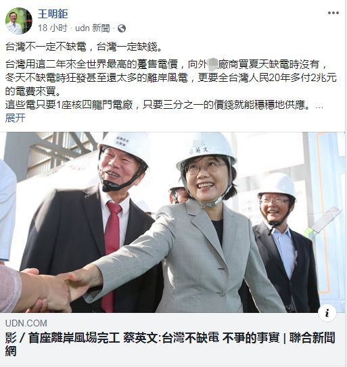
Task: Click the UDN.COM domain label
Action: coord(26,323)
